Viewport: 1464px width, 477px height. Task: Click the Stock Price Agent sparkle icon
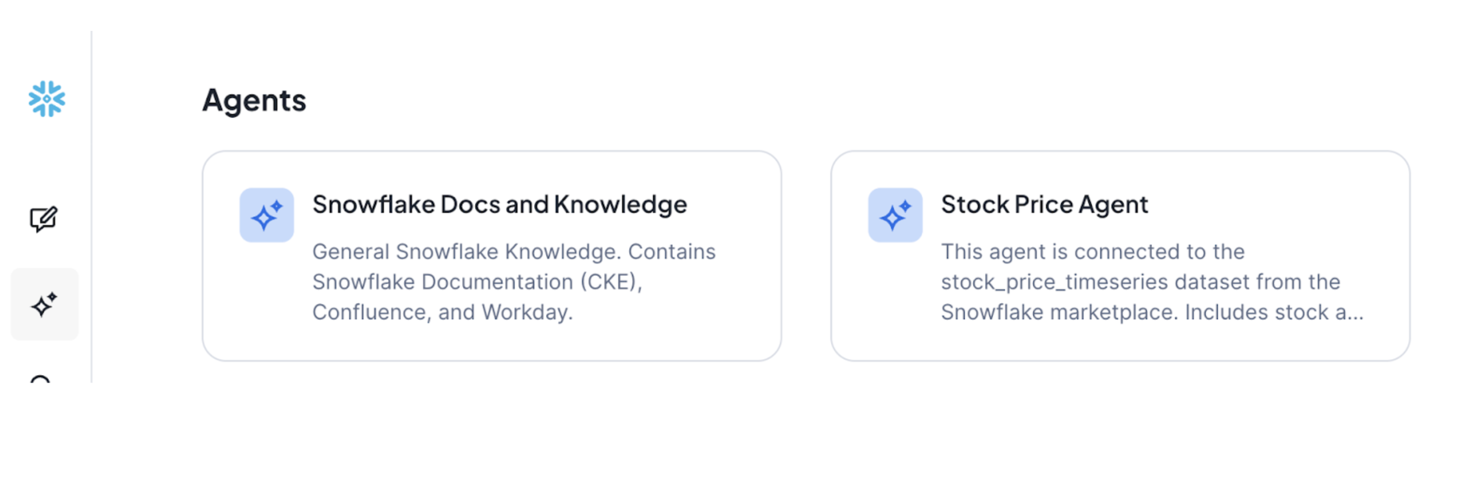click(x=895, y=215)
